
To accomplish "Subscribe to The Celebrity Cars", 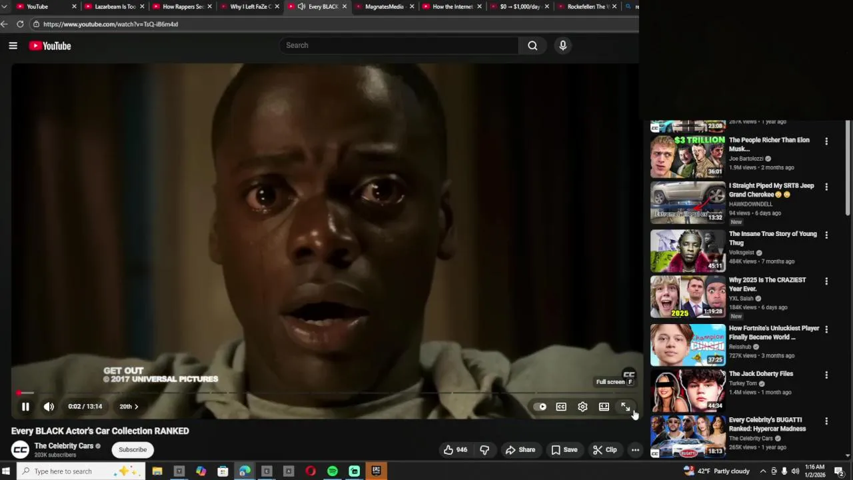I will [133, 449].
